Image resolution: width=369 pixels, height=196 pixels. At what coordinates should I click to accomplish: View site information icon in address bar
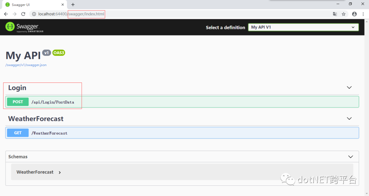[x=34, y=14]
